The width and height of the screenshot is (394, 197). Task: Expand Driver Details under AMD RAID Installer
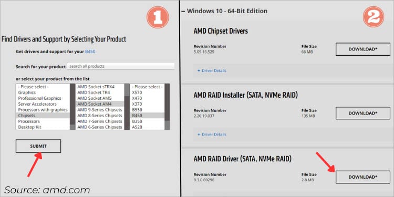tap(212, 134)
